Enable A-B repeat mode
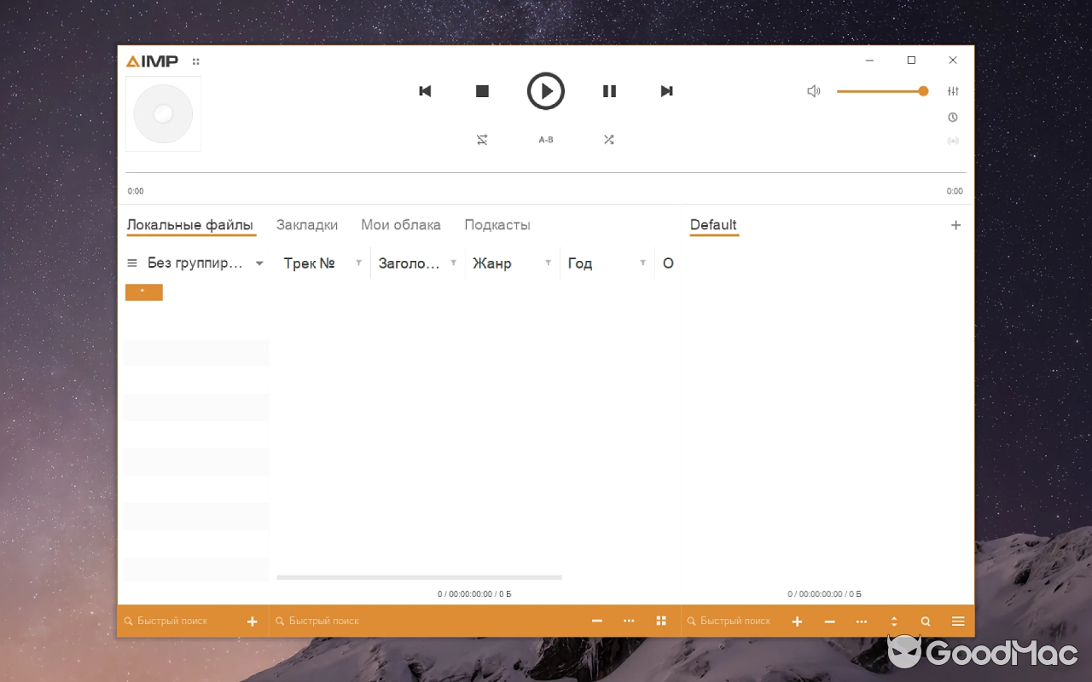1092x682 pixels. 546,139
